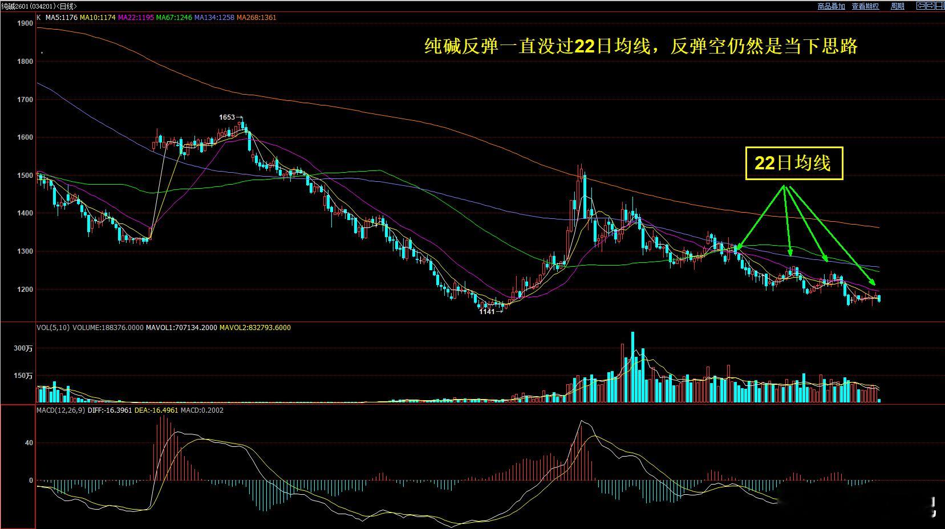The height and width of the screenshot is (529, 945).
Task: Open the 商品叠加 overlay selector
Action: (x=830, y=6)
